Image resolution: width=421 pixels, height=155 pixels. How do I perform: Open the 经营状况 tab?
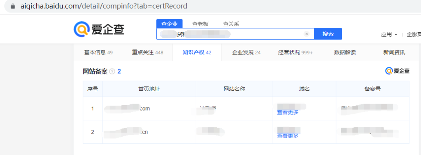pyautogui.click(x=295, y=52)
